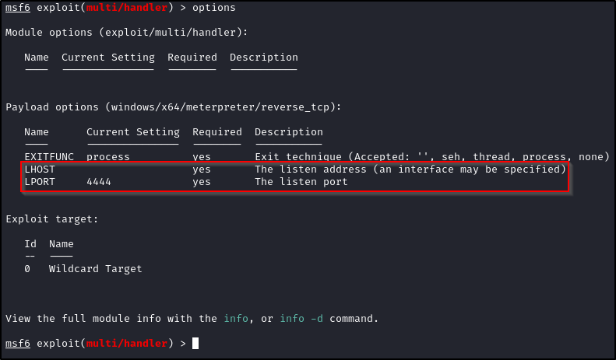Click the underlined "msf6" on the first line
Image resolution: width=616 pixels, height=360 pixels.
click(17, 8)
